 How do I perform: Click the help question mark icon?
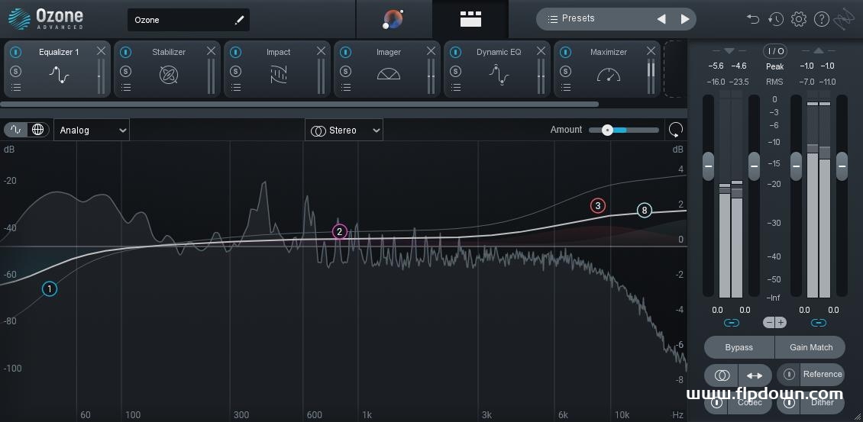point(822,19)
